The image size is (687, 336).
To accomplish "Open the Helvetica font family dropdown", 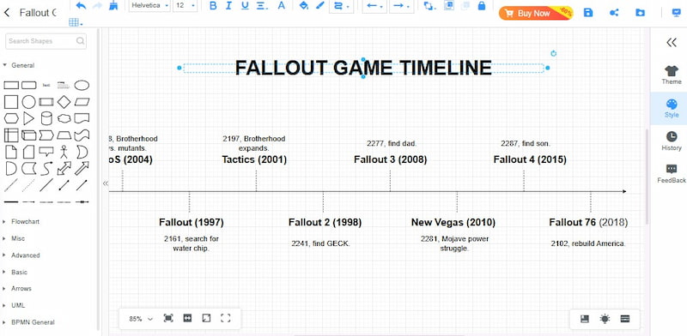I will tap(149, 6).
